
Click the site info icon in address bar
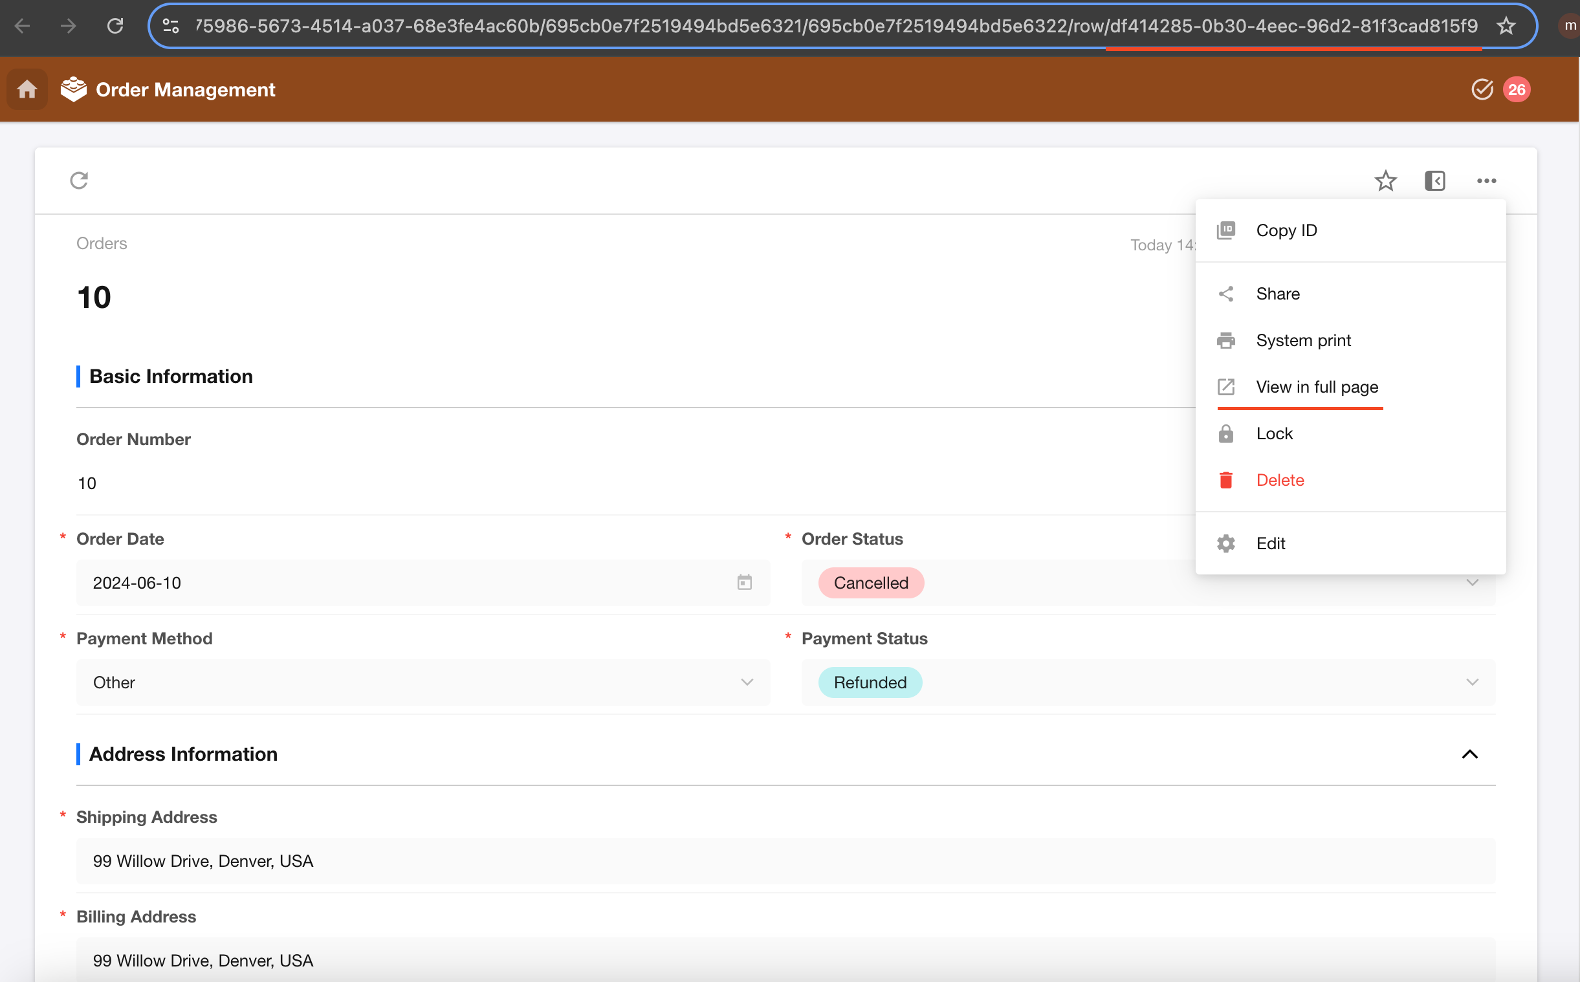(170, 26)
